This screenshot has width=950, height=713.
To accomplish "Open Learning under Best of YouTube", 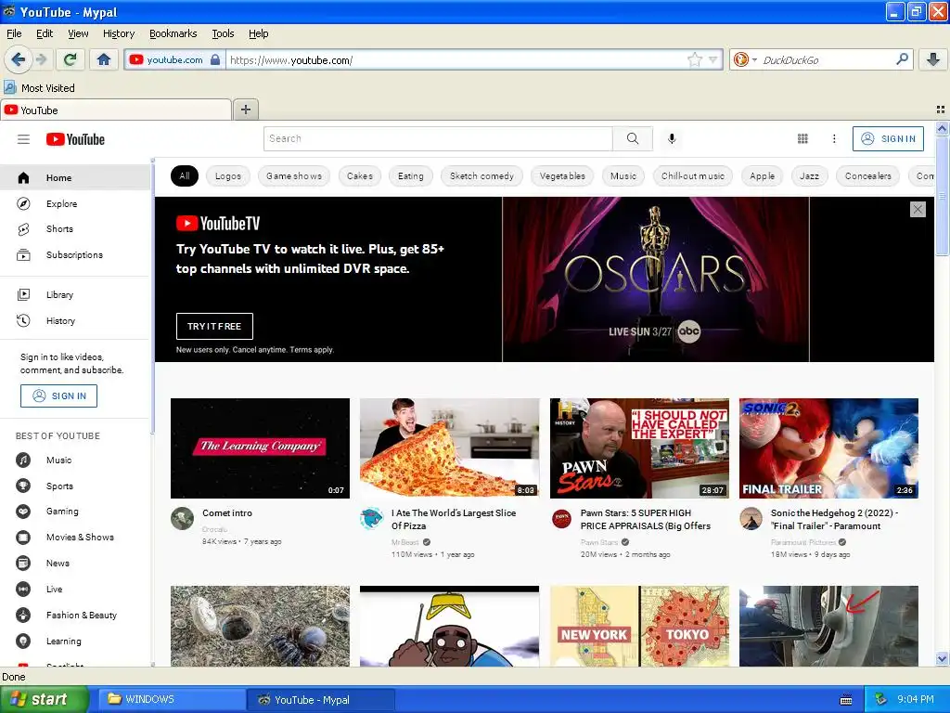I will [75, 641].
